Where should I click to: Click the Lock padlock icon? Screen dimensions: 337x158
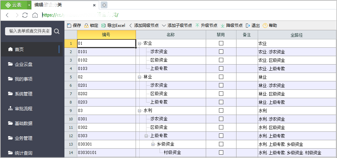(86, 26)
